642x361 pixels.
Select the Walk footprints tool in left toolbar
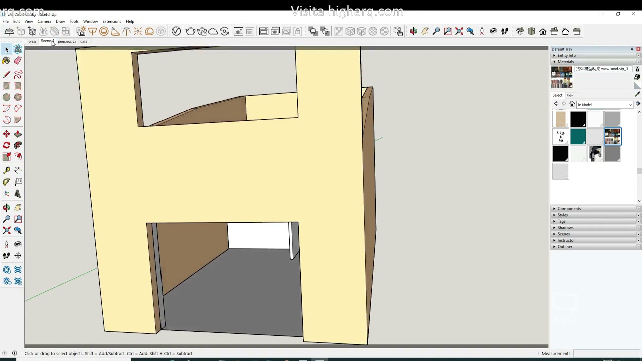[7, 256]
